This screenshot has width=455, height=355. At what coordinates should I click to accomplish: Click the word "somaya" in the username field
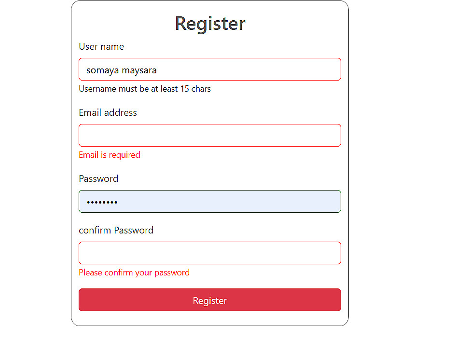102,70
